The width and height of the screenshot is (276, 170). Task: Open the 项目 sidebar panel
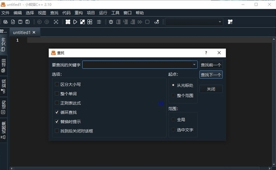click(3, 65)
